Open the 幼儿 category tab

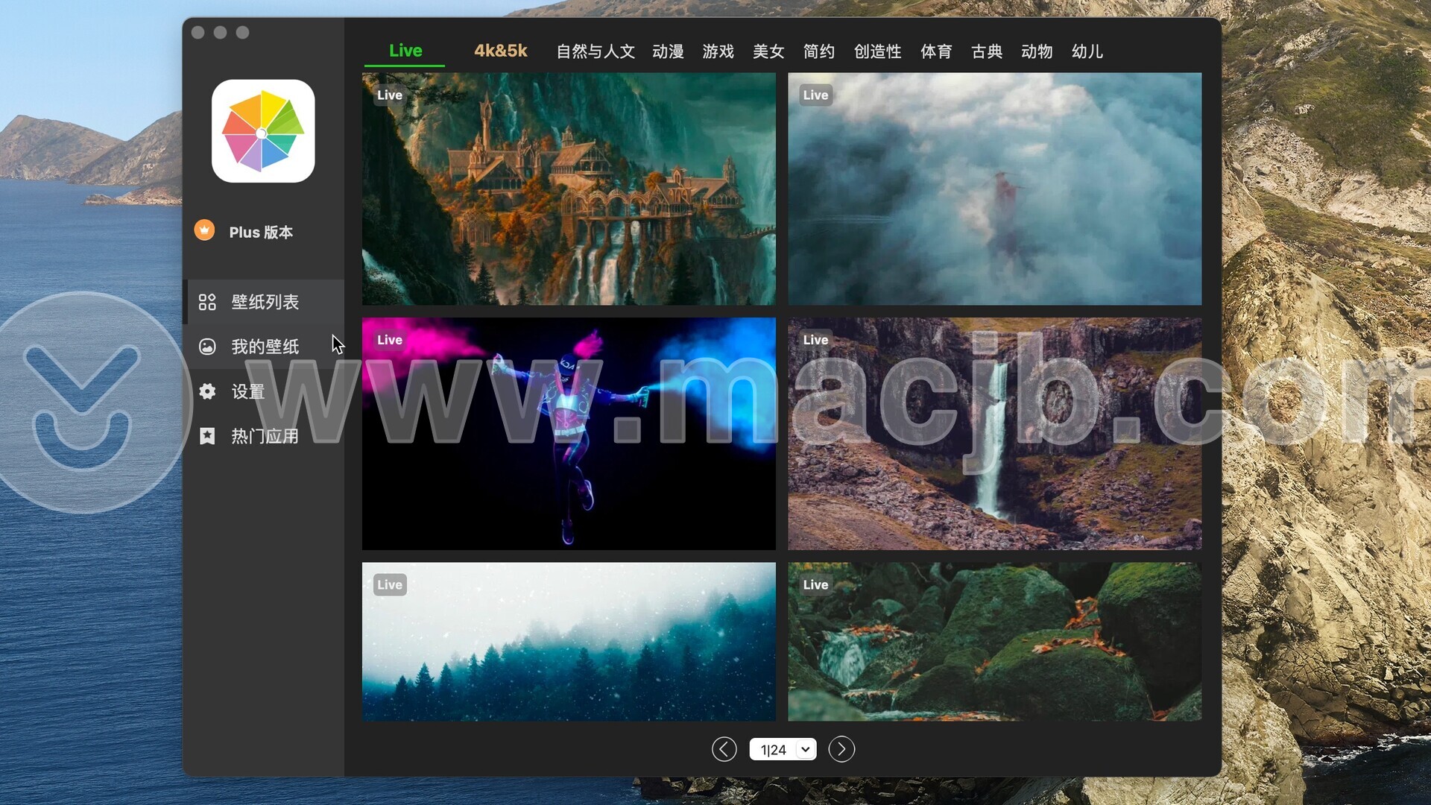[1087, 51]
